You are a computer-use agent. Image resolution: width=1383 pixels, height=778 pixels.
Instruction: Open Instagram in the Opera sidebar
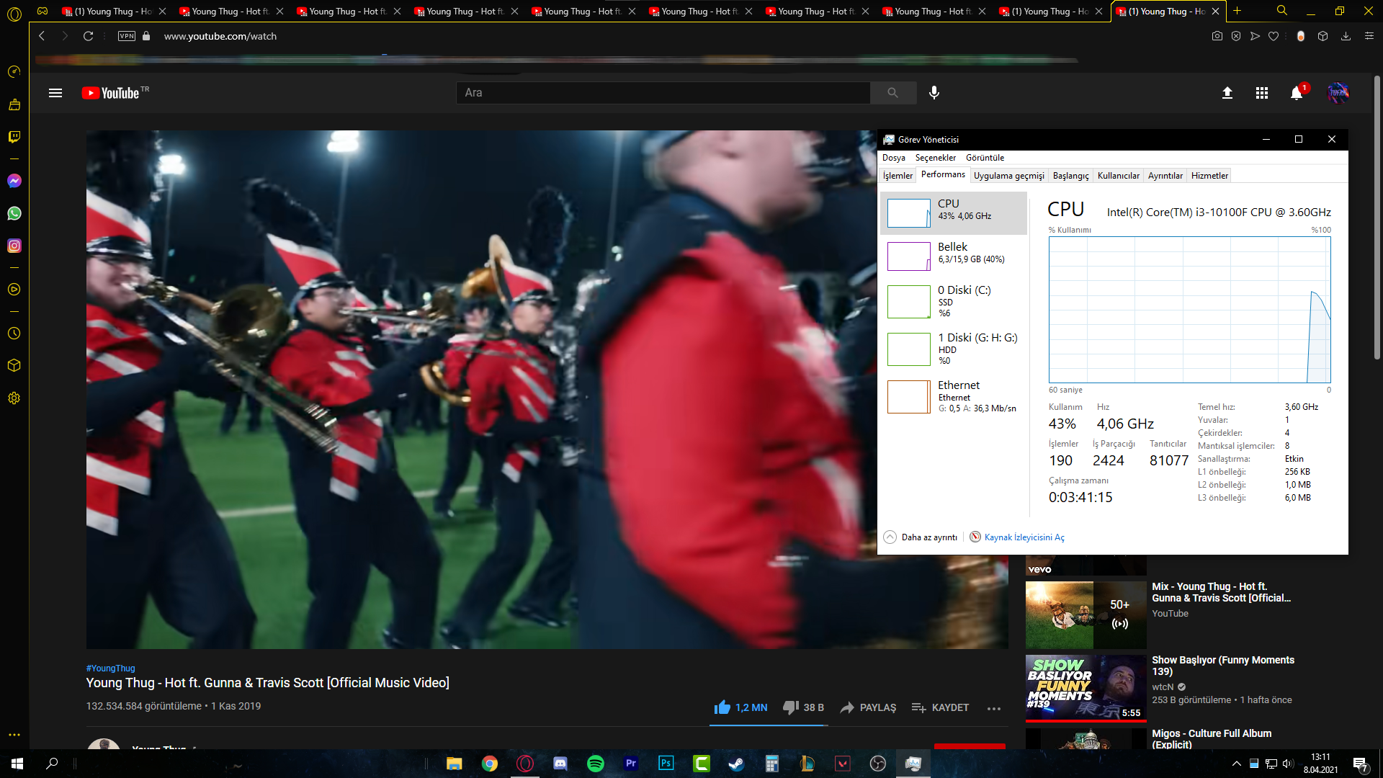click(x=14, y=246)
